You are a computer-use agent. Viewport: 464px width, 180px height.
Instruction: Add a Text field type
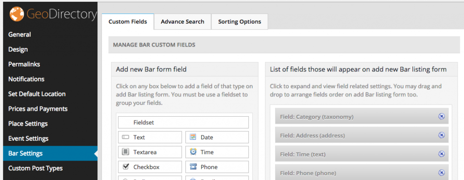pyautogui.click(x=150, y=137)
